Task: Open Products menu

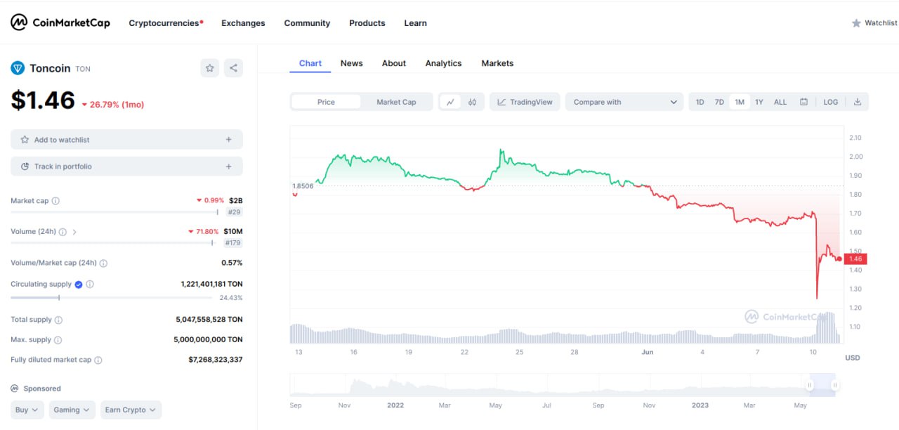Action: (x=367, y=23)
